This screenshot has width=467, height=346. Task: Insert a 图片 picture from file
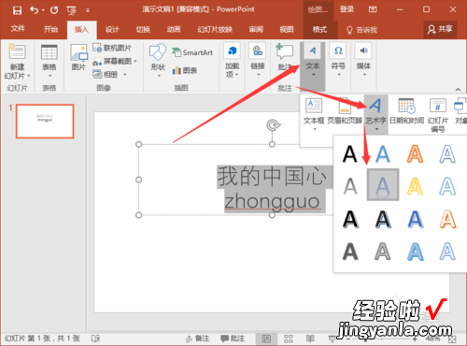coord(78,57)
